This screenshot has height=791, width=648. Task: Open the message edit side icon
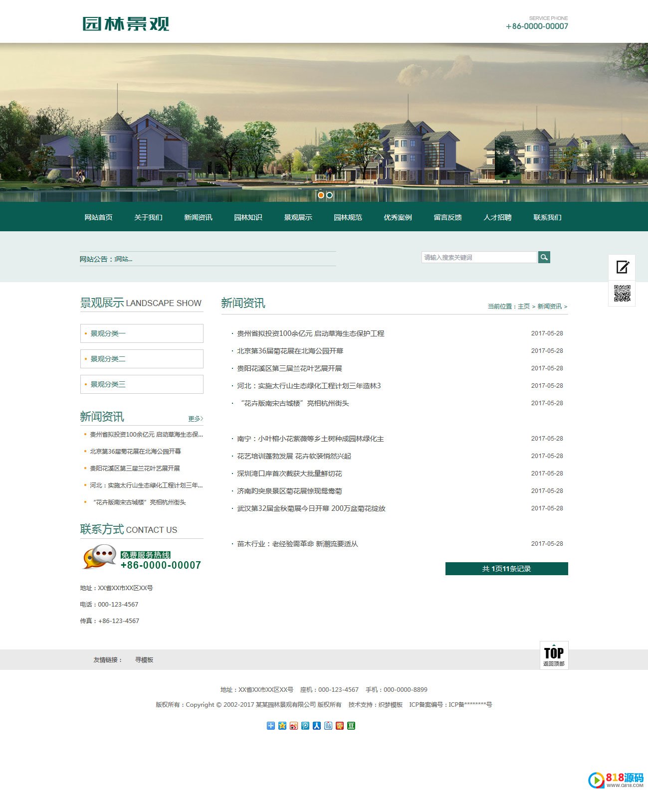(622, 267)
